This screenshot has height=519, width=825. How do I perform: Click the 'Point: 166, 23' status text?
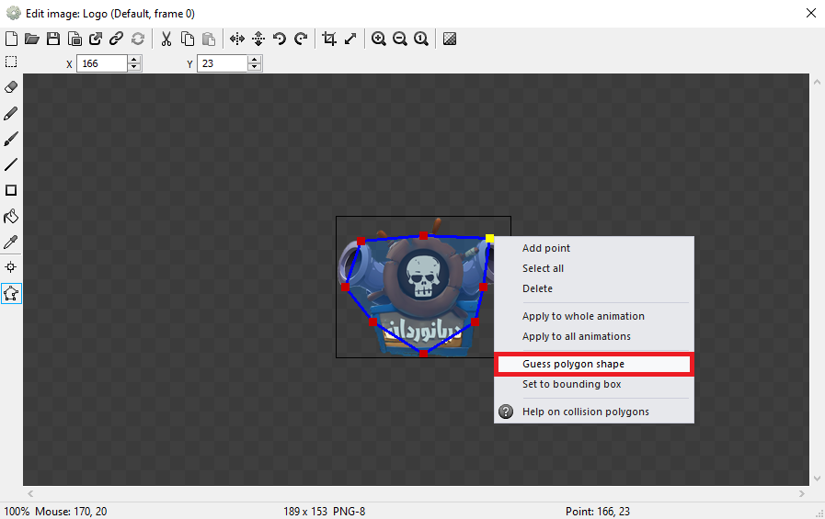[x=598, y=511]
